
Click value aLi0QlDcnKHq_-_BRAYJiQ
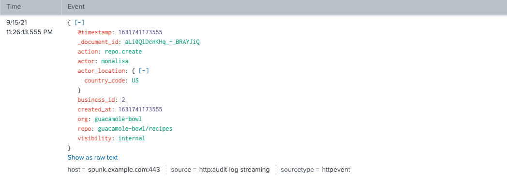tap(163, 42)
